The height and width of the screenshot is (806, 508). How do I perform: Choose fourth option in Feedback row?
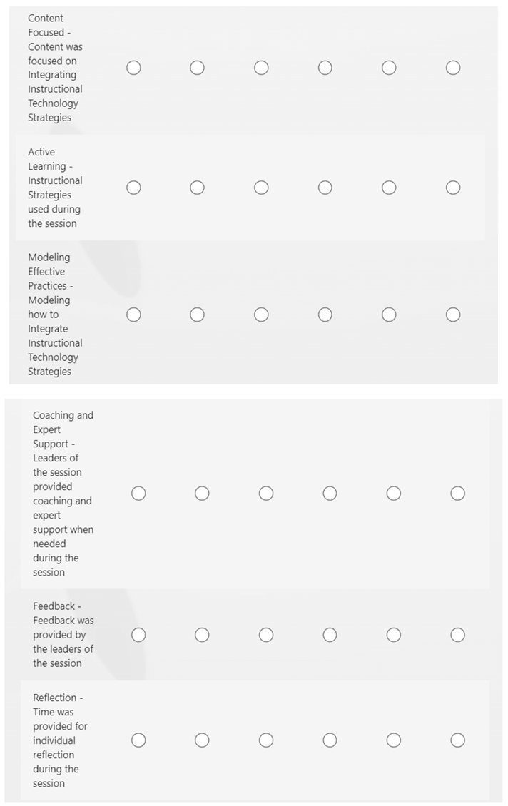coord(330,635)
